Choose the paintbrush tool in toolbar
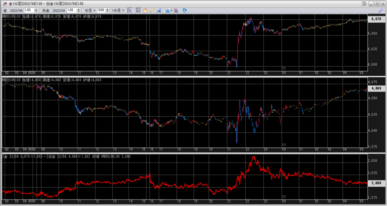 coord(159,10)
